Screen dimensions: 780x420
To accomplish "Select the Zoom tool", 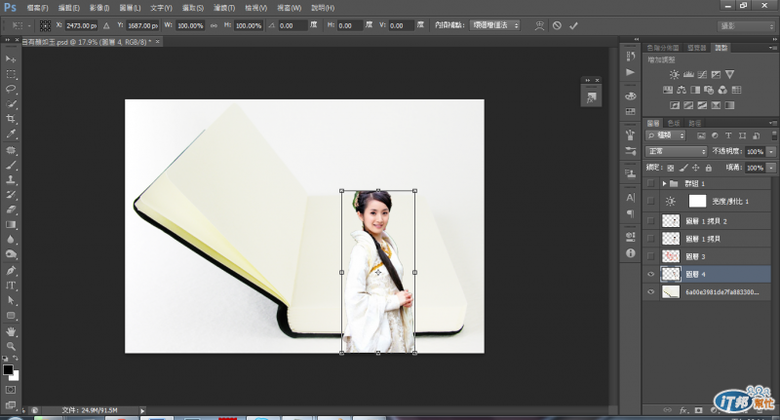I will coord(12,346).
